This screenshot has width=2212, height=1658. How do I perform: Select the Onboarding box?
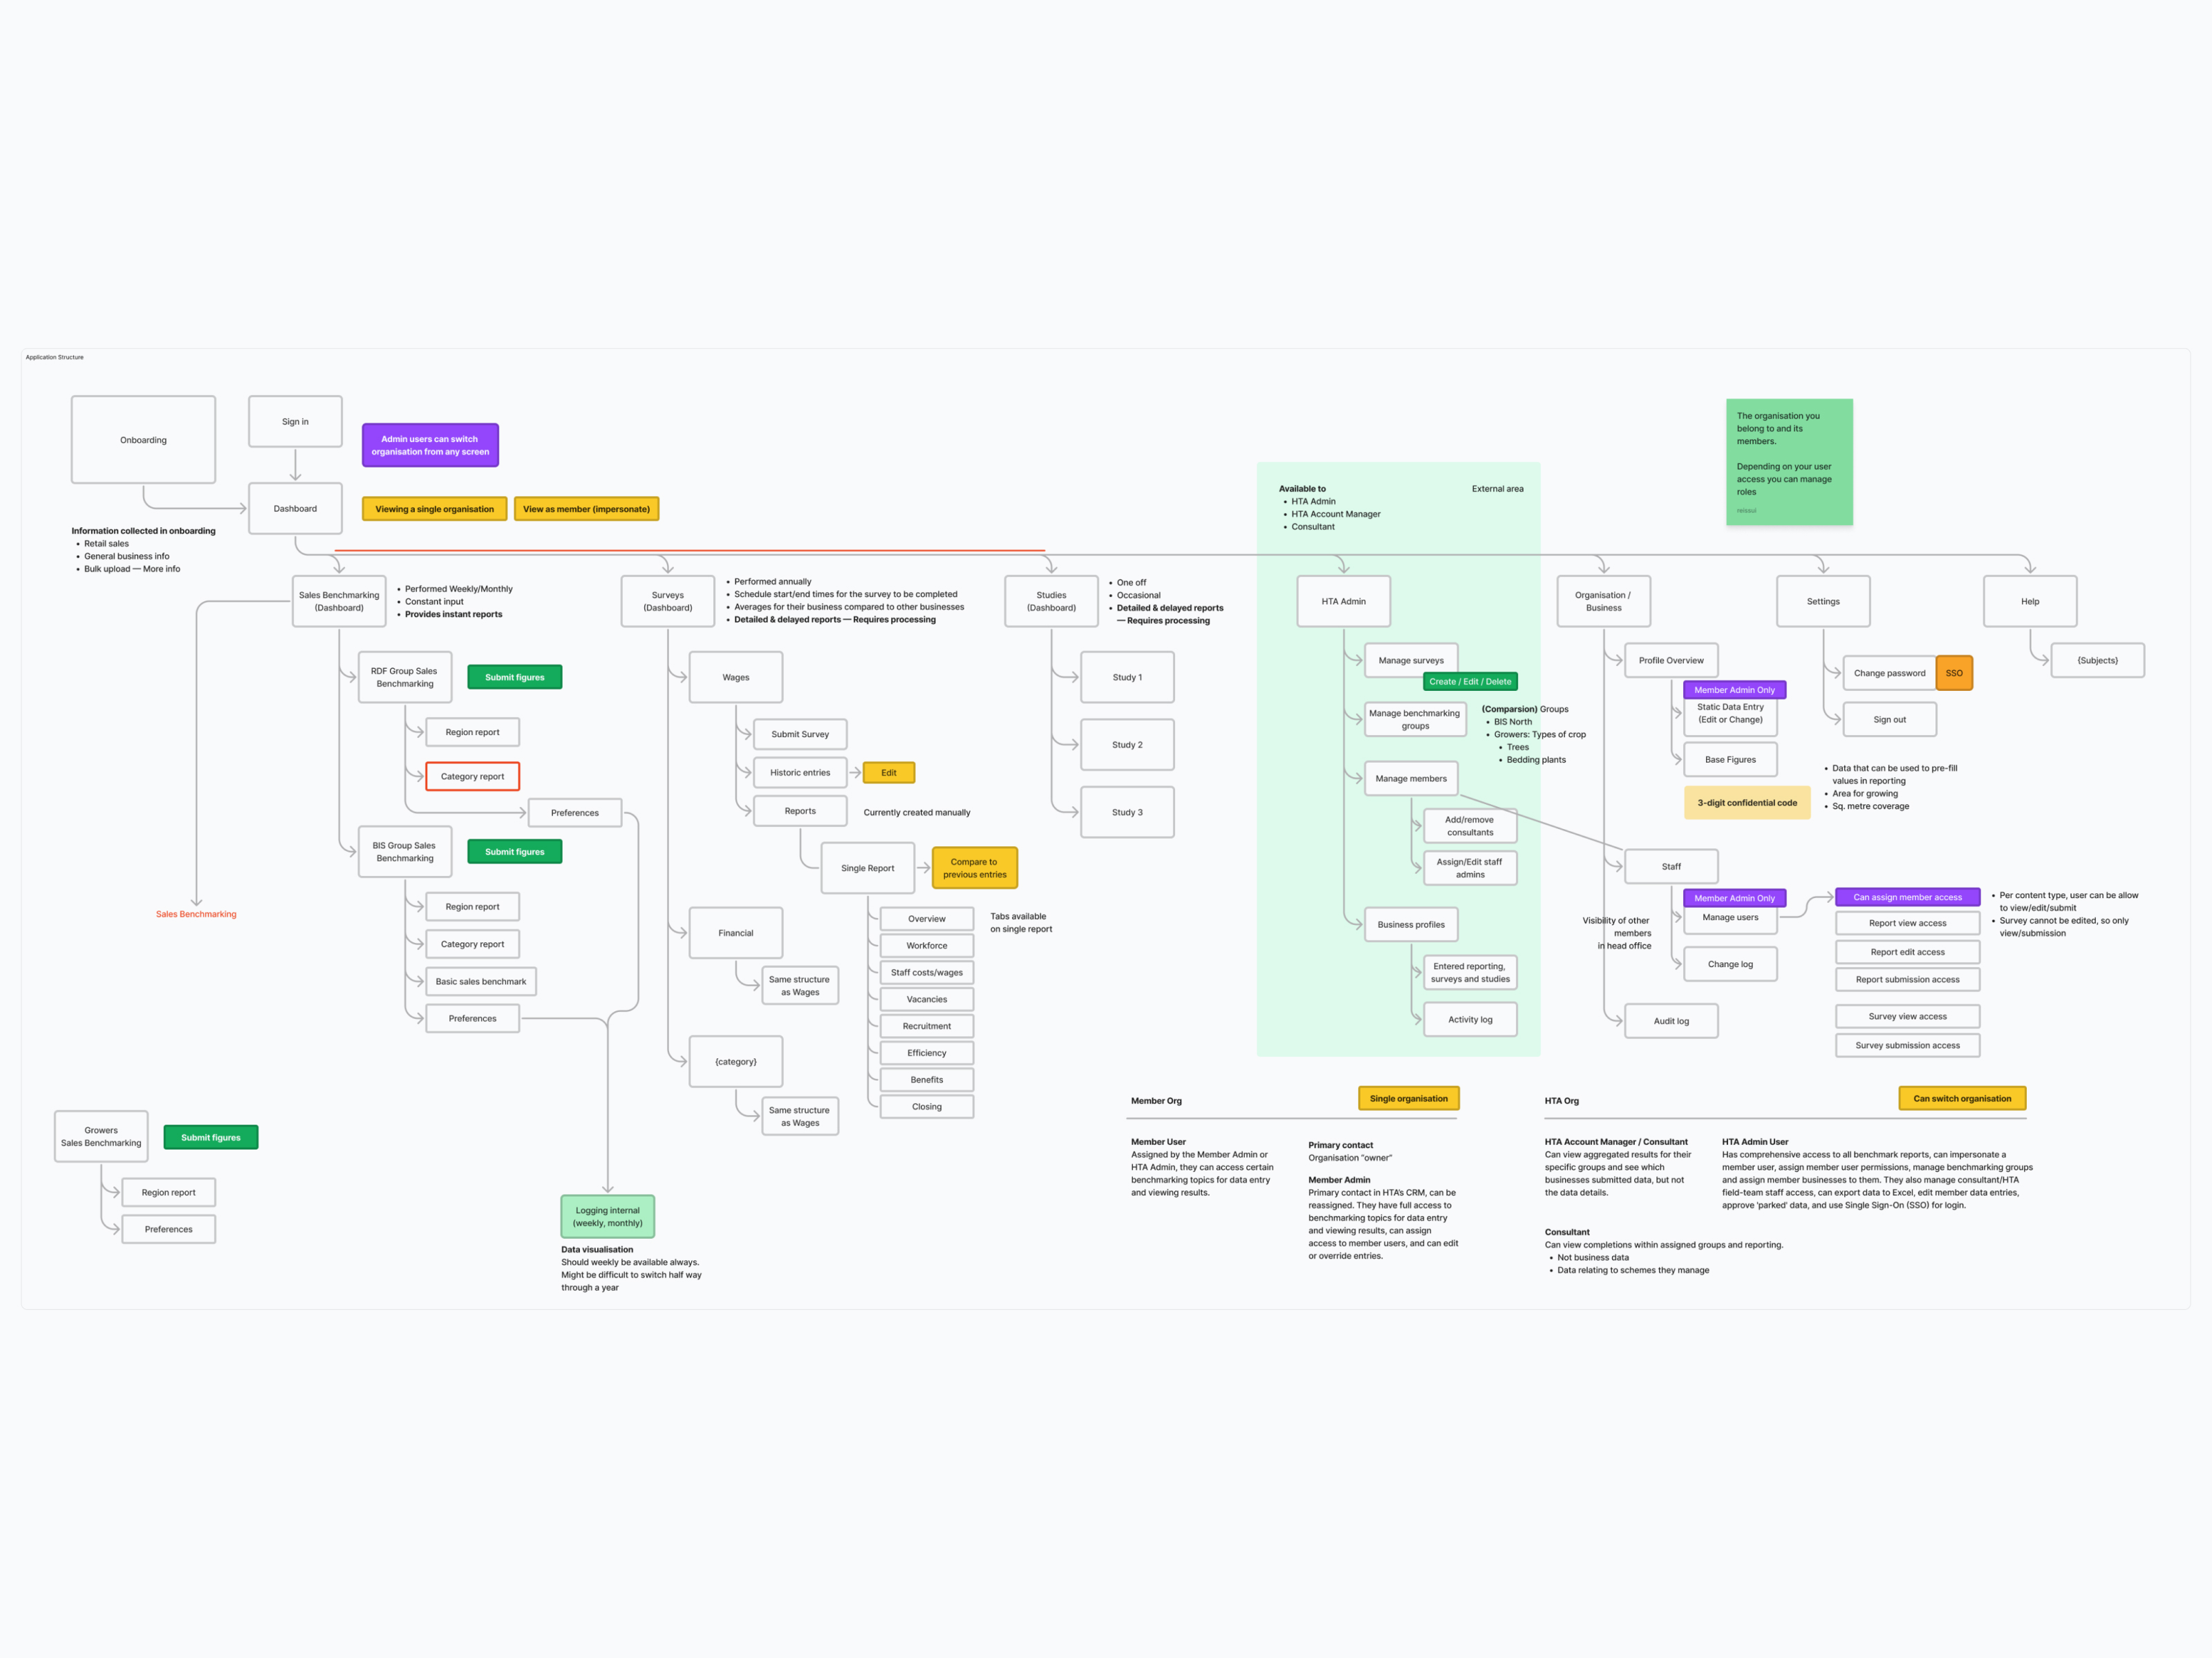tap(143, 440)
